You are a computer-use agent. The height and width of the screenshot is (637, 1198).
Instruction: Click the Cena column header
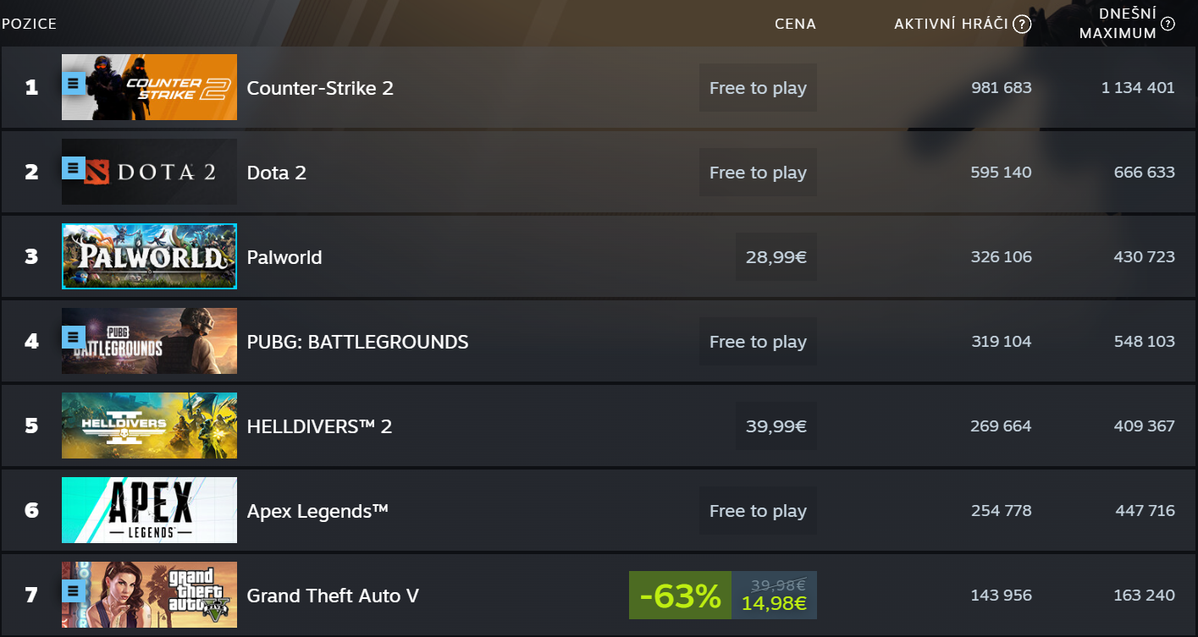click(x=795, y=24)
